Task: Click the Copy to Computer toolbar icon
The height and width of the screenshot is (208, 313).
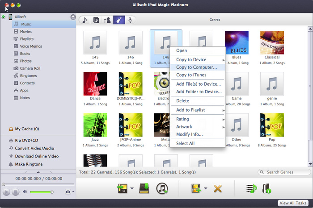Action: tap(145, 188)
